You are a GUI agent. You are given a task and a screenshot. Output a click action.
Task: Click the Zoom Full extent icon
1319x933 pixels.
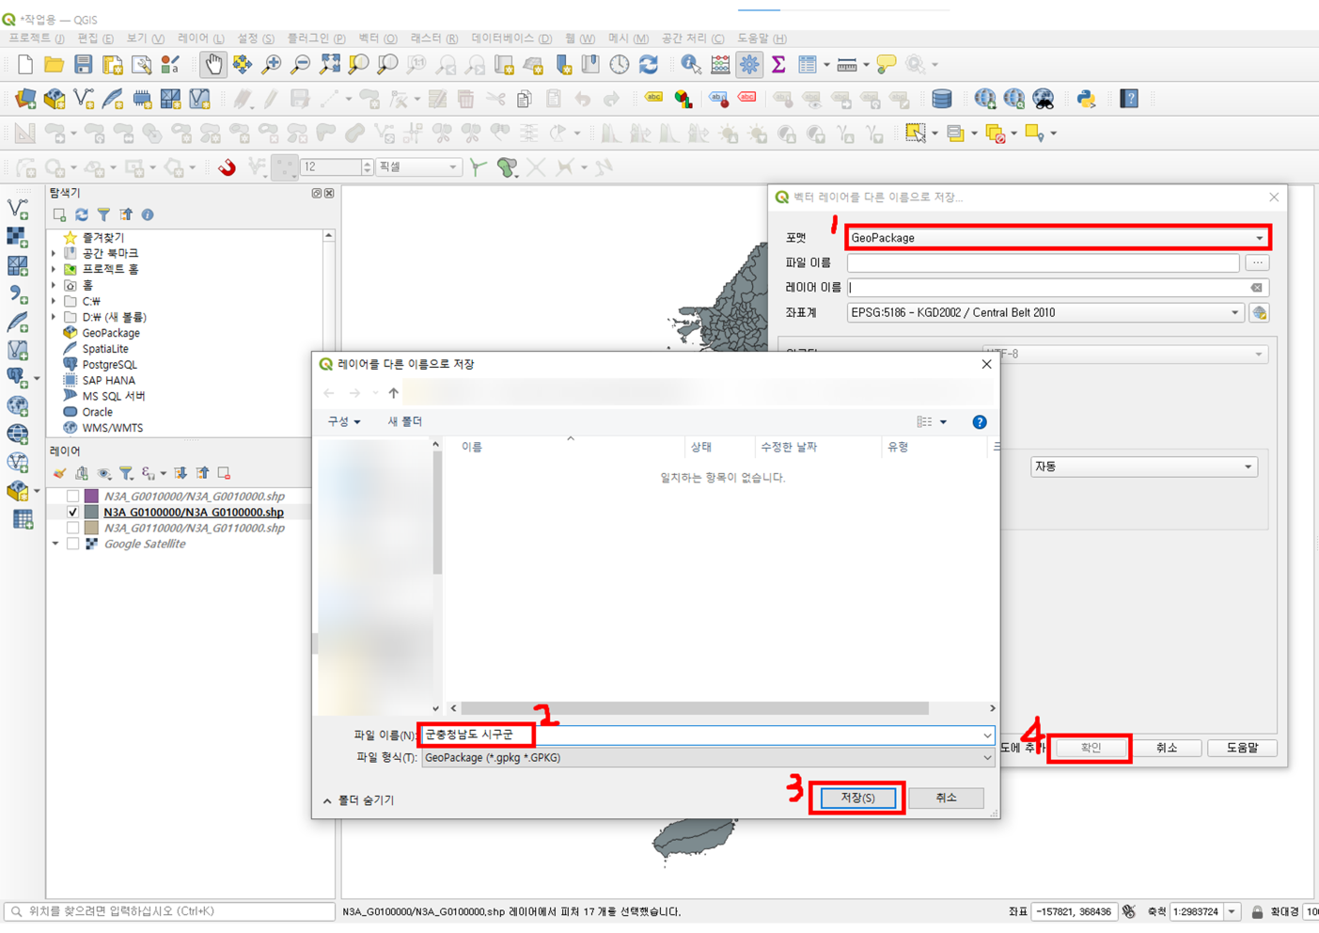coord(330,65)
